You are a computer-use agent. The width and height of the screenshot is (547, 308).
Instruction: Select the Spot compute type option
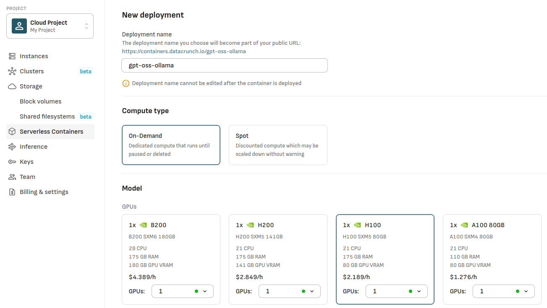point(277,145)
